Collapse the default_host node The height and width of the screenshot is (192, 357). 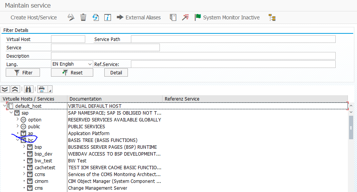pos(4,106)
